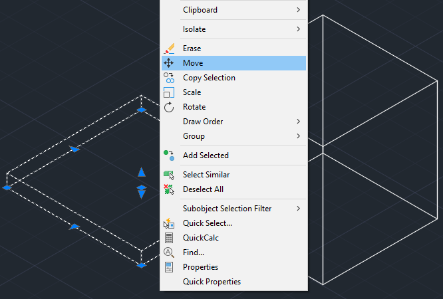Viewport: 443px width, 299px height.
Task: Open the Clipboard menu entry
Action: 233,10
